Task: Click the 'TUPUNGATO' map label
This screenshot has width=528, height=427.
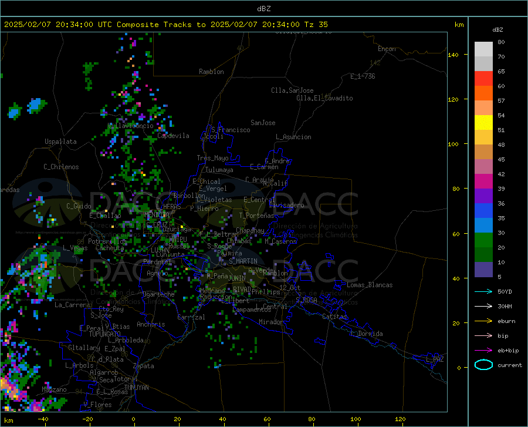Action: click(x=105, y=334)
